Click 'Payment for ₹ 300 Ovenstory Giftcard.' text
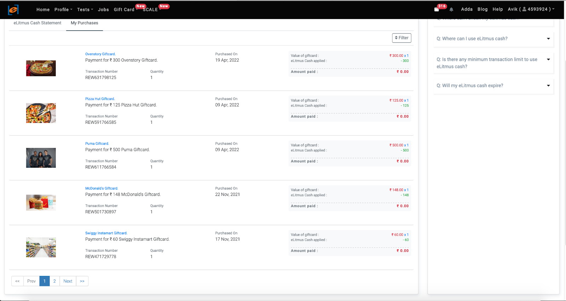 tap(121, 60)
